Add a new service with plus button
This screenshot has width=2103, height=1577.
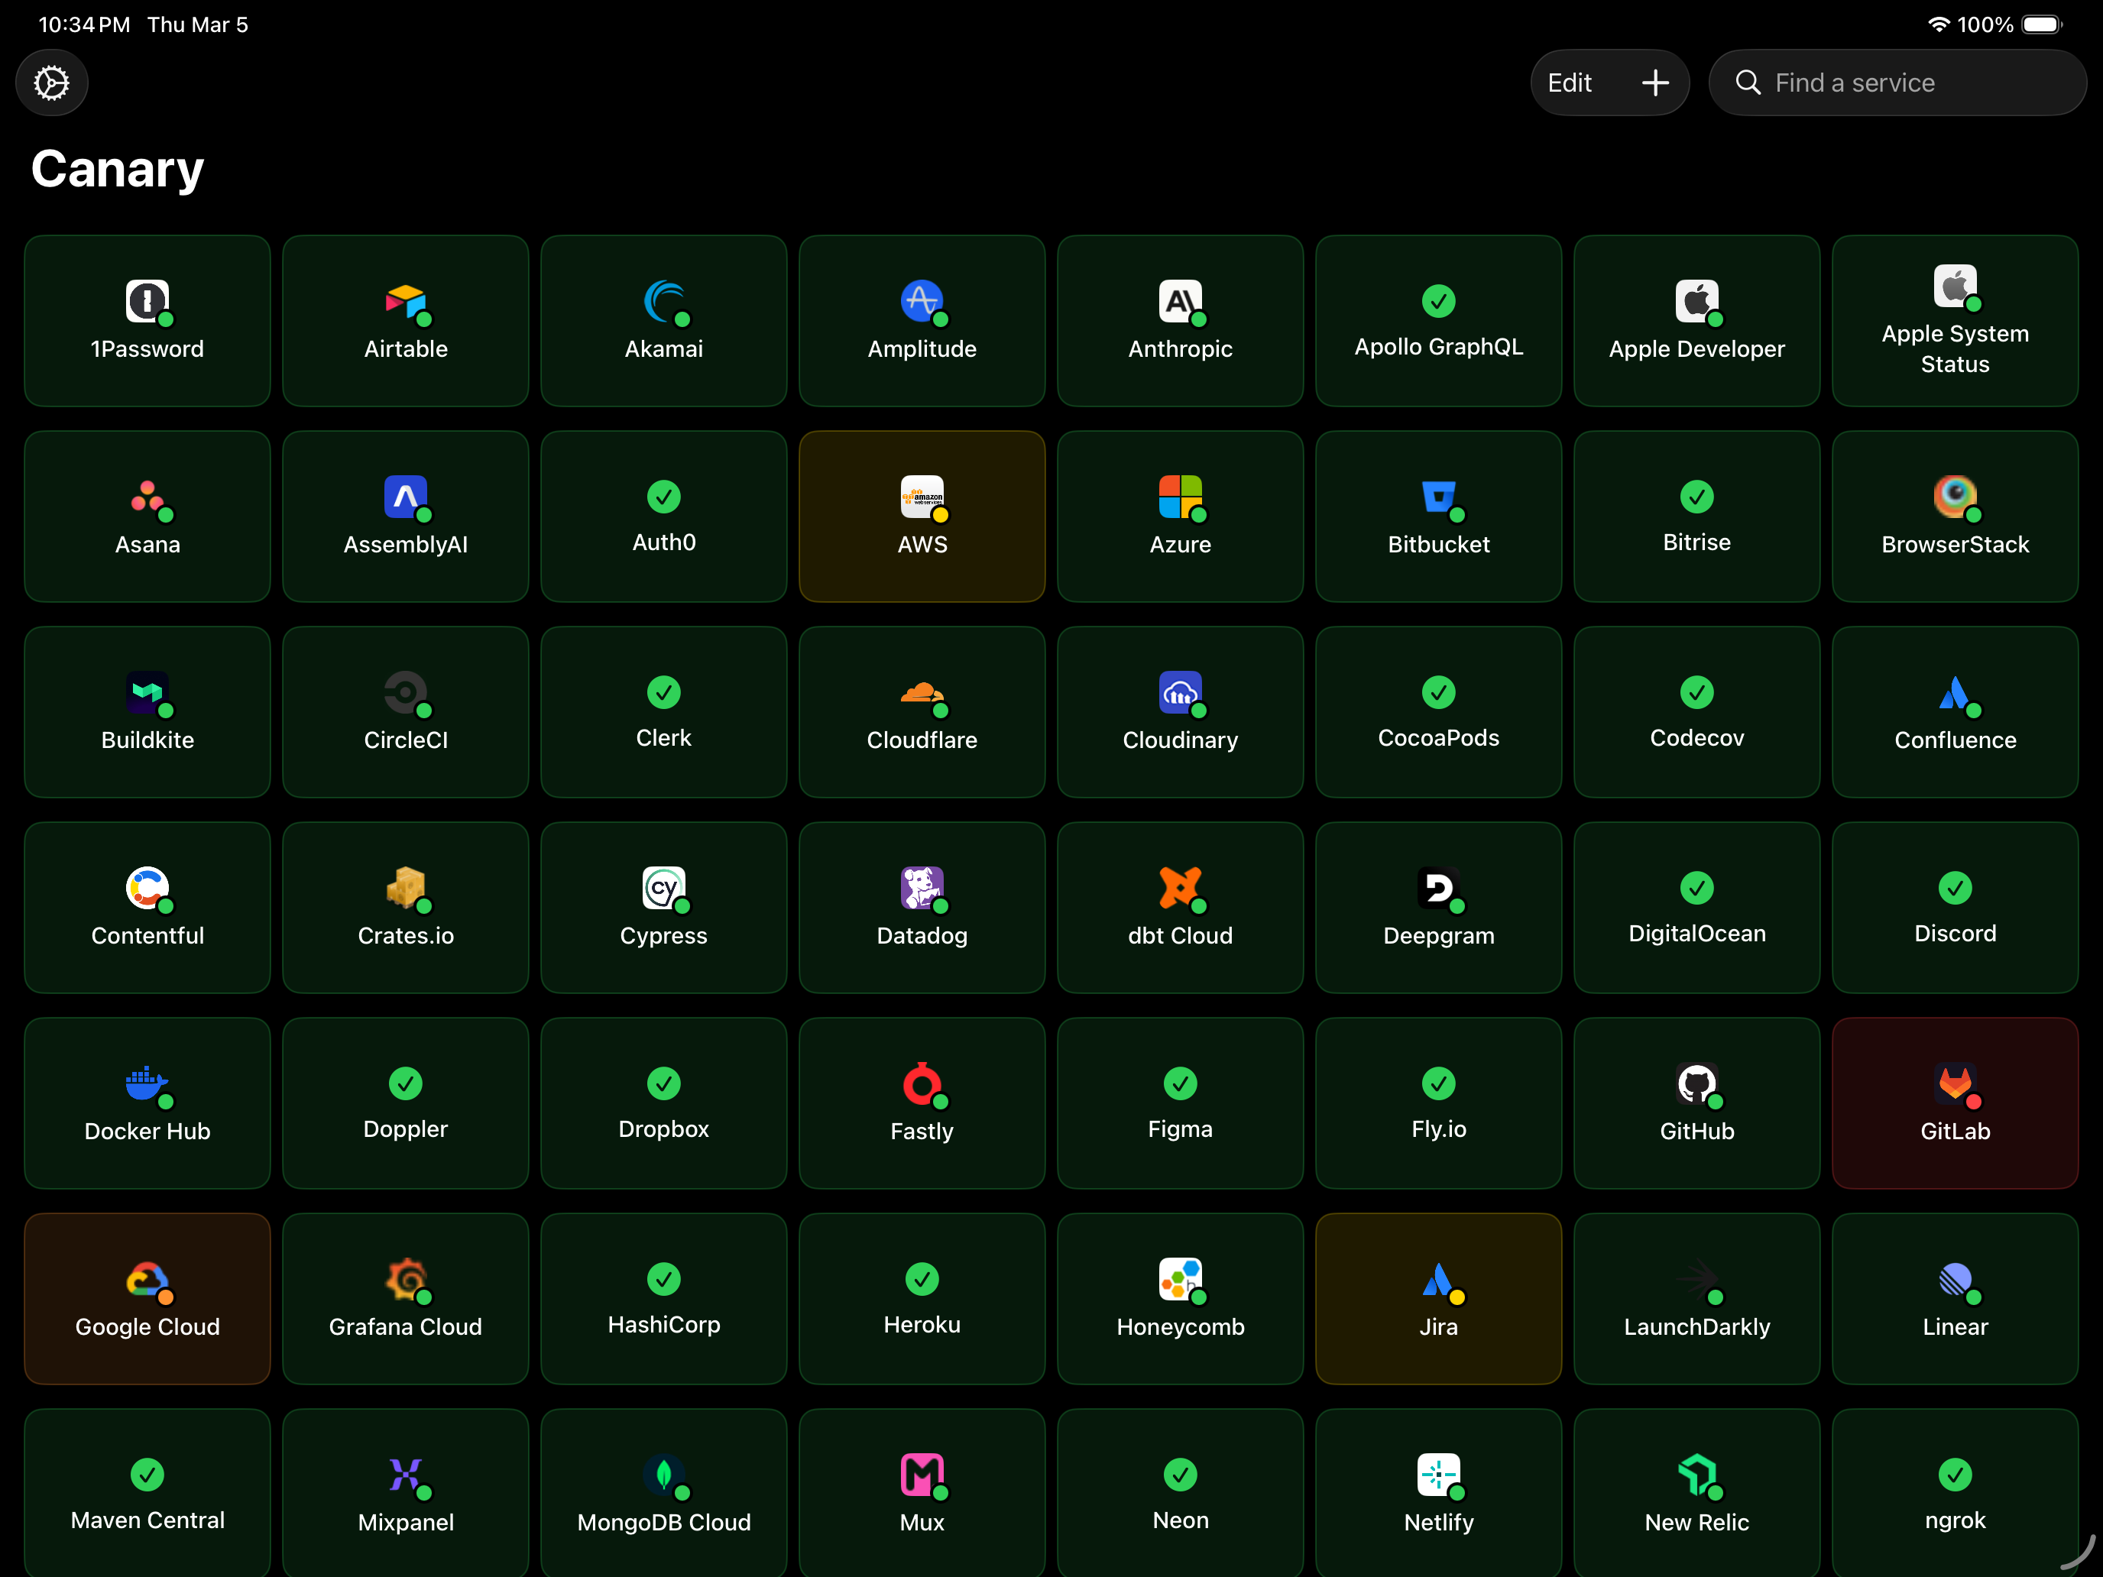1654,83
